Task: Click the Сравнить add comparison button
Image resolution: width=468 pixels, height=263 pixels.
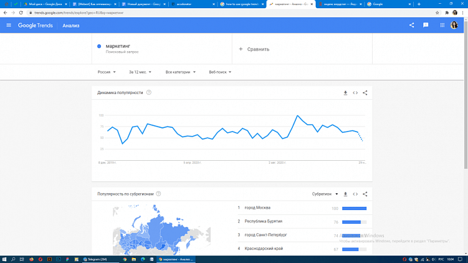Action: [x=254, y=49]
